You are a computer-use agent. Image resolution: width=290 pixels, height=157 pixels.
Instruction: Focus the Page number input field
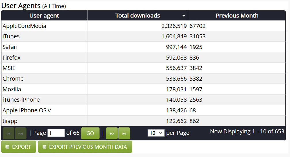[56, 133]
